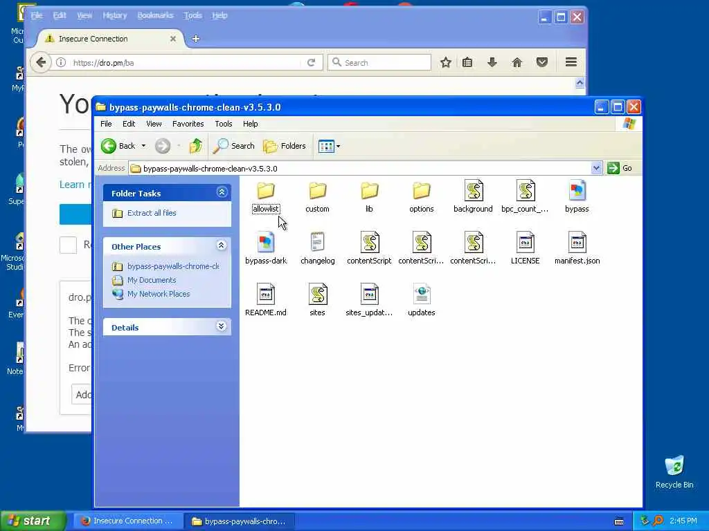Open bypass-paywalls-chrome-cle link in Other Places
709x531 pixels.
coord(172,266)
